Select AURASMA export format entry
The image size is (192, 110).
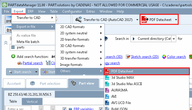pos(147,90)
